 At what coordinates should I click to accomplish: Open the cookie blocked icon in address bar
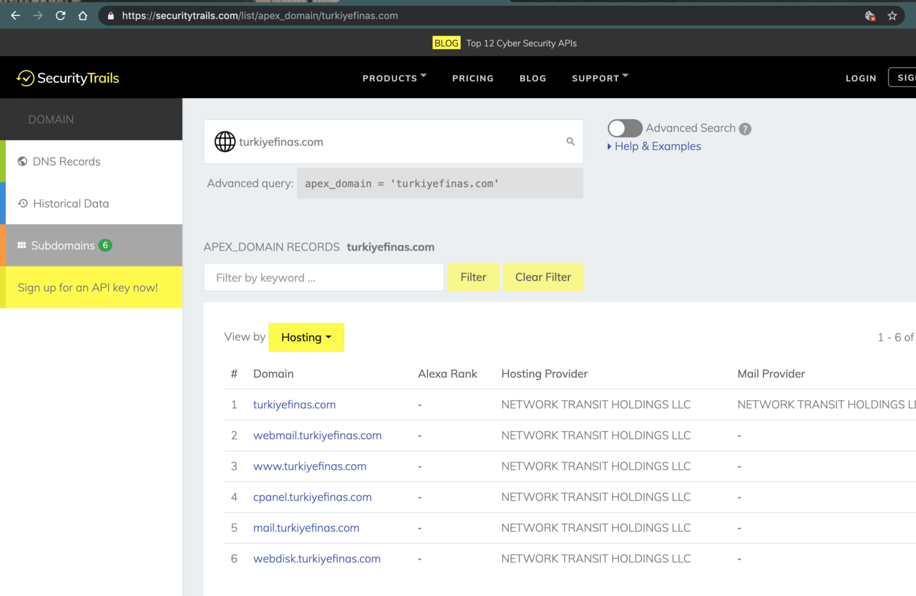pyautogui.click(x=870, y=16)
